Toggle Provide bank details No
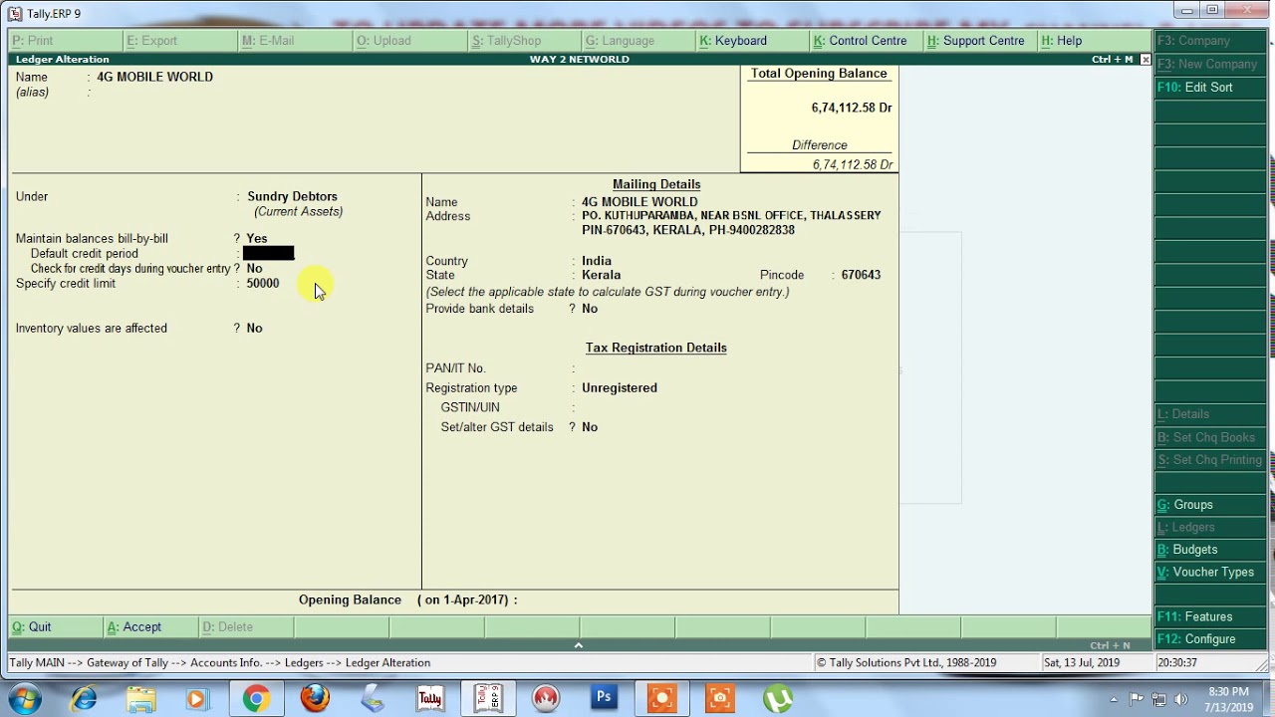 [x=590, y=309]
